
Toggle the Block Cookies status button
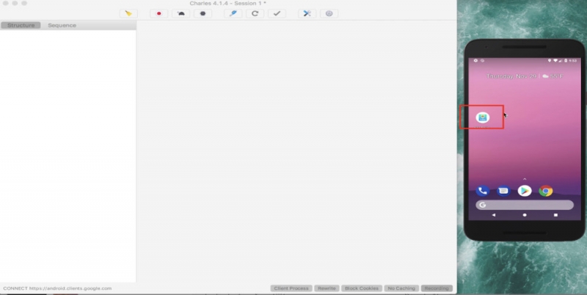tap(362, 288)
